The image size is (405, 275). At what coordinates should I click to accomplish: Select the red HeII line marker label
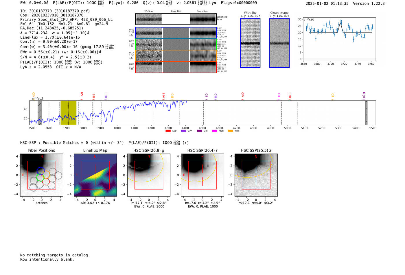(x=290, y=96)
